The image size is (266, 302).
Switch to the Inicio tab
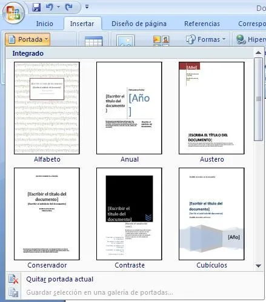coord(45,24)
